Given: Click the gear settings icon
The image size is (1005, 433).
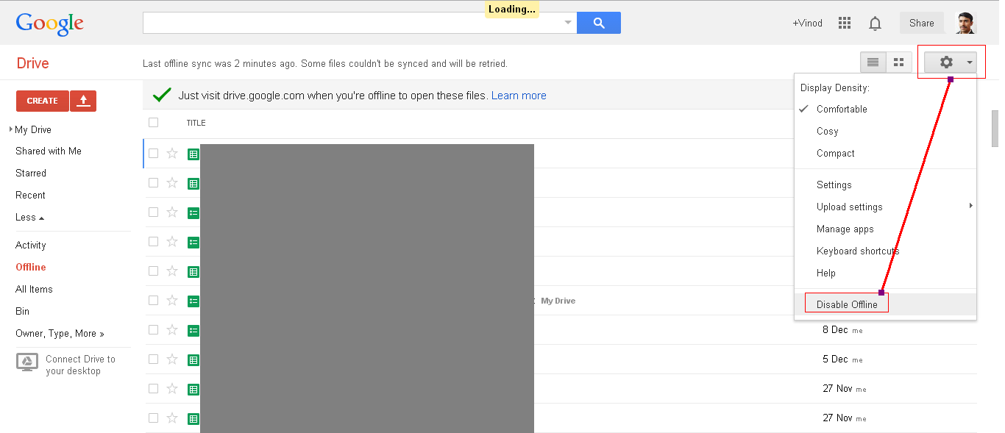Looking at the screenshot, I should [945, 62].
